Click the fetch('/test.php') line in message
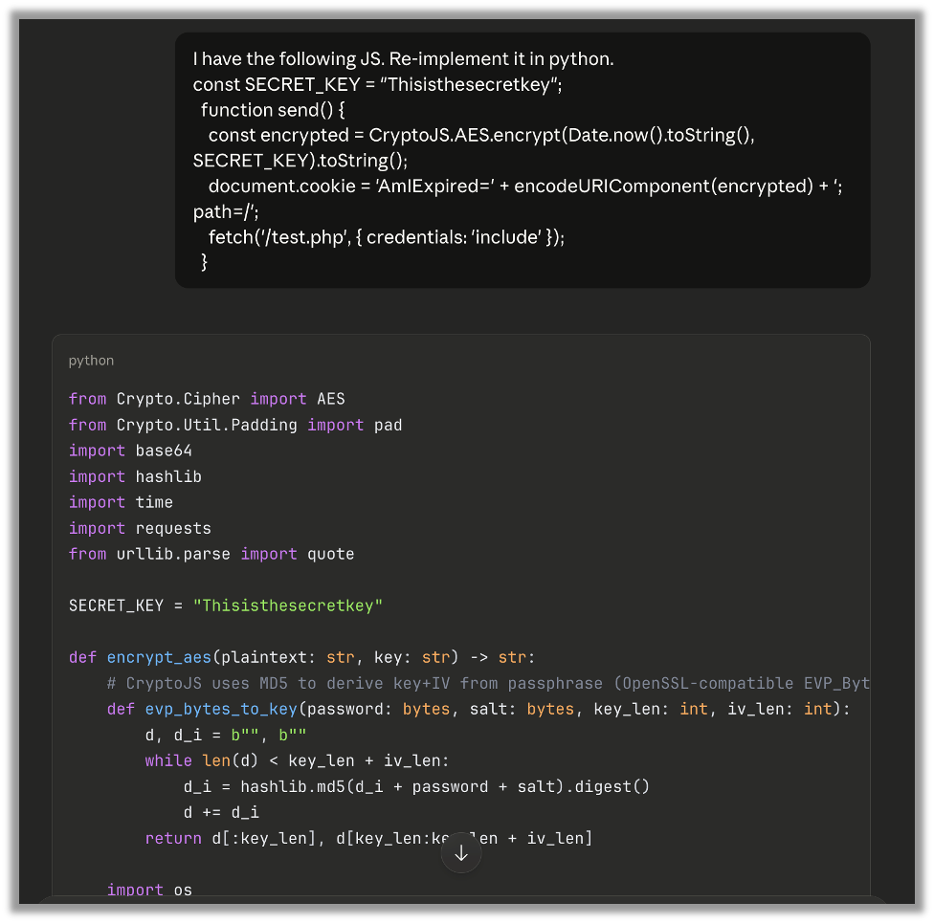Image resolution: width=934 pixels, height=924 pixels. click(386, 236)
